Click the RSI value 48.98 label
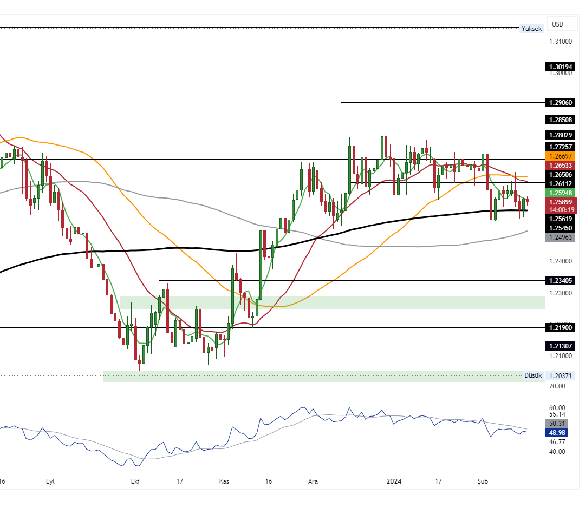 [x=557, y=433]
